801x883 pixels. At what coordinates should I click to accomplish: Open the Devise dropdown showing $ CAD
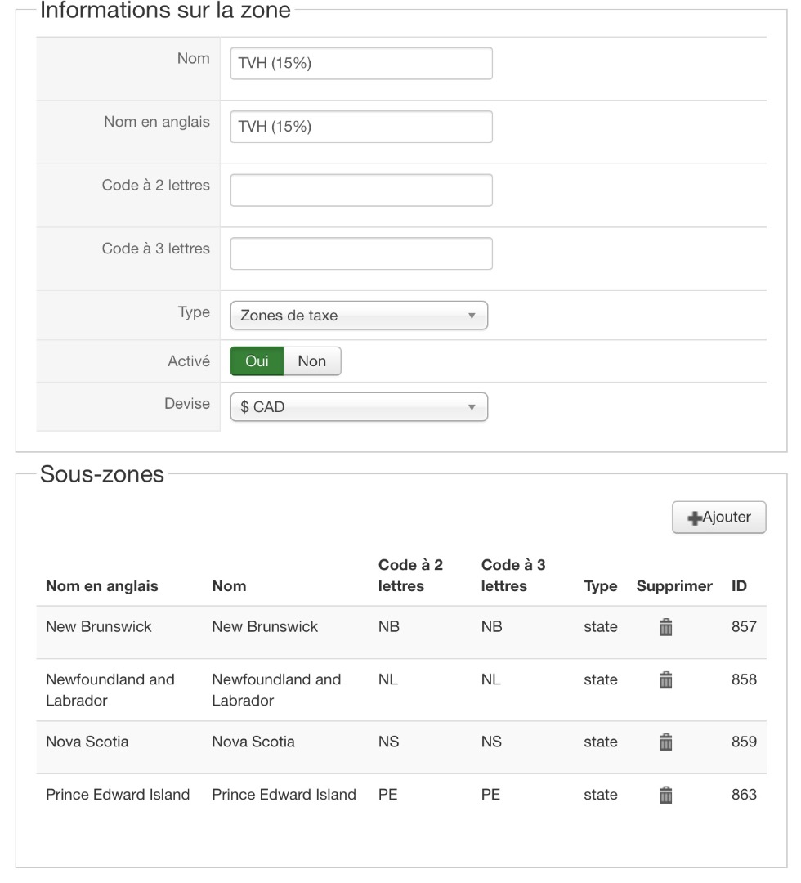tap(359, 407)
